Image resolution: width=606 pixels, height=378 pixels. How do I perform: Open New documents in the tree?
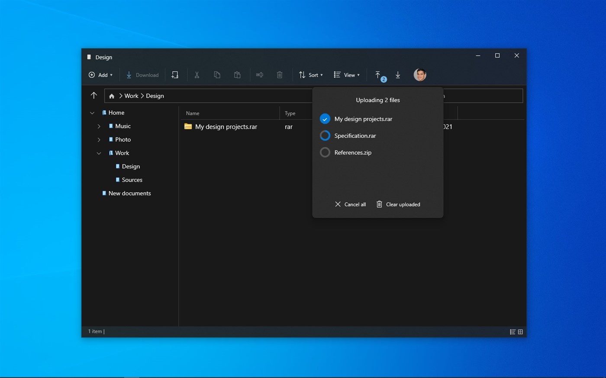point(129,193)
